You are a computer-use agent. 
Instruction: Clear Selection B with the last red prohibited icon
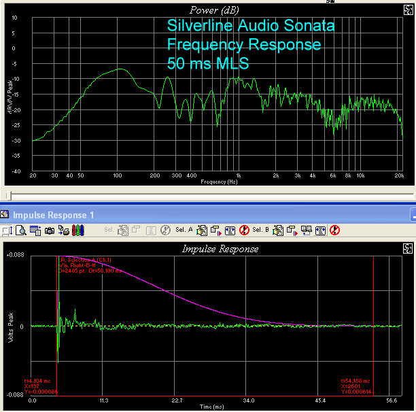coord(334,230)
